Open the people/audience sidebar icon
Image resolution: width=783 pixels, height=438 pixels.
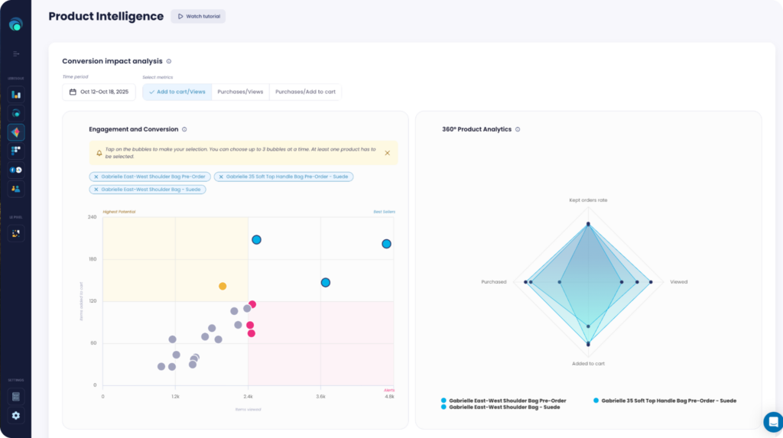coord(16,189)
